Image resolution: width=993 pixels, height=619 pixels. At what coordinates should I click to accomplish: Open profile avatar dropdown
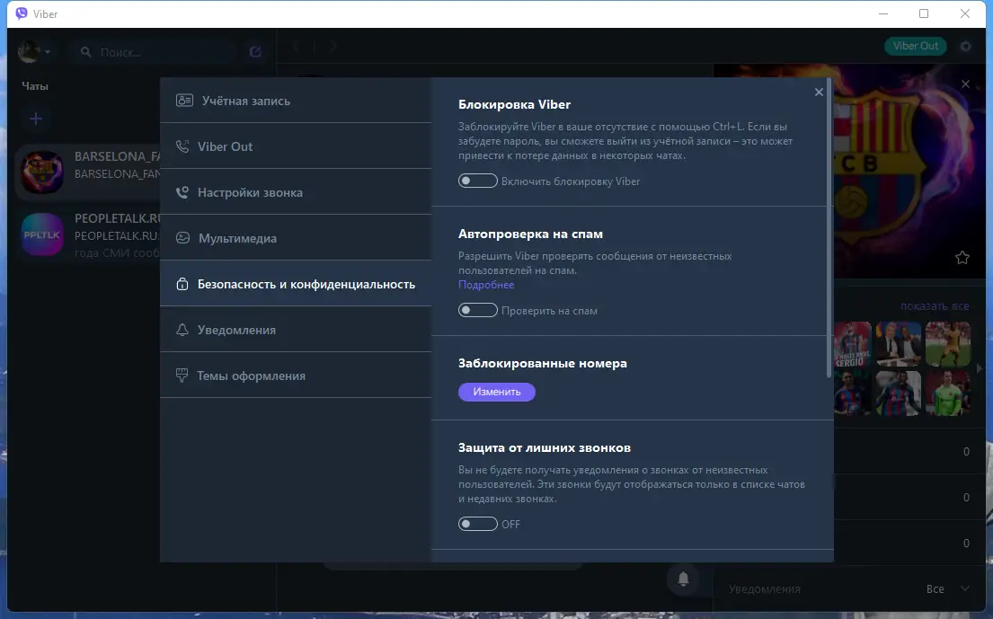[33, 51]
